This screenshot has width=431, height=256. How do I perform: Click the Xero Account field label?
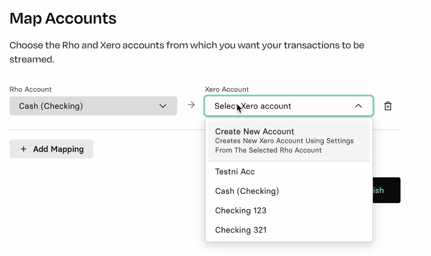coord(227,89)
